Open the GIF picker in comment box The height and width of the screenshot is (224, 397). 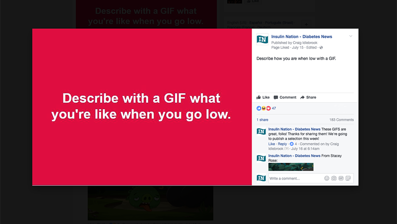[x=341, y=178]
